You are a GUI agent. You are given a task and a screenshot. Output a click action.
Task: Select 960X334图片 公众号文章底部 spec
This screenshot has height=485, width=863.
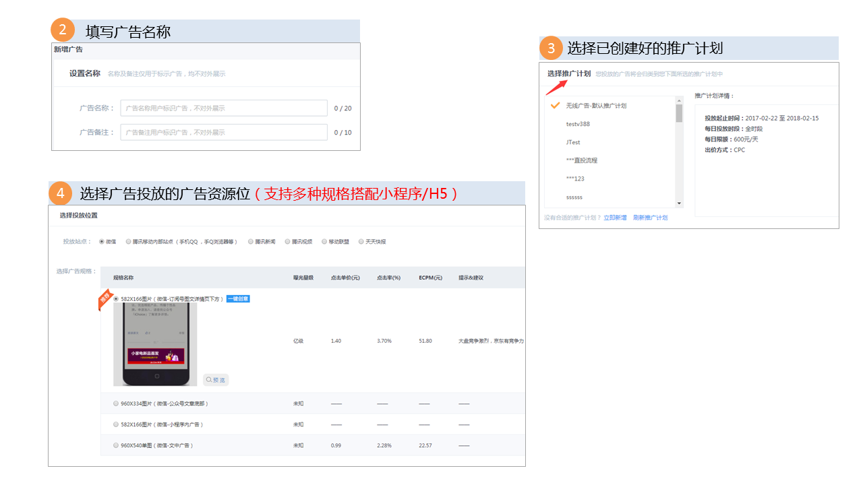click(116, 403)
